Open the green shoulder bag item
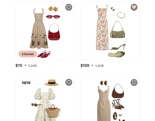 118,29
